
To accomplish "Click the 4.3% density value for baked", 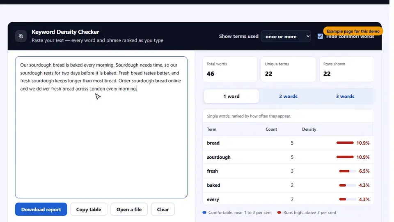I will (x=364, y=185).
